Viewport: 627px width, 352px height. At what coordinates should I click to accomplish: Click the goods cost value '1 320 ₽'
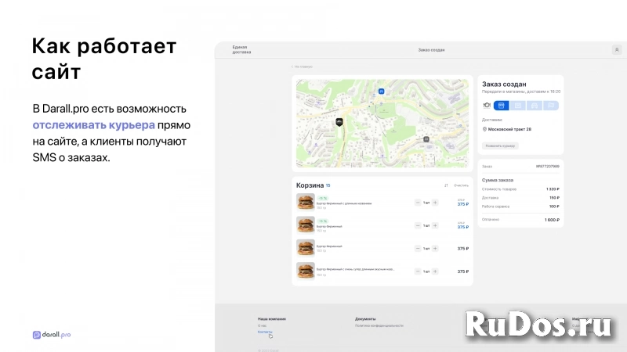coord(553,189)
